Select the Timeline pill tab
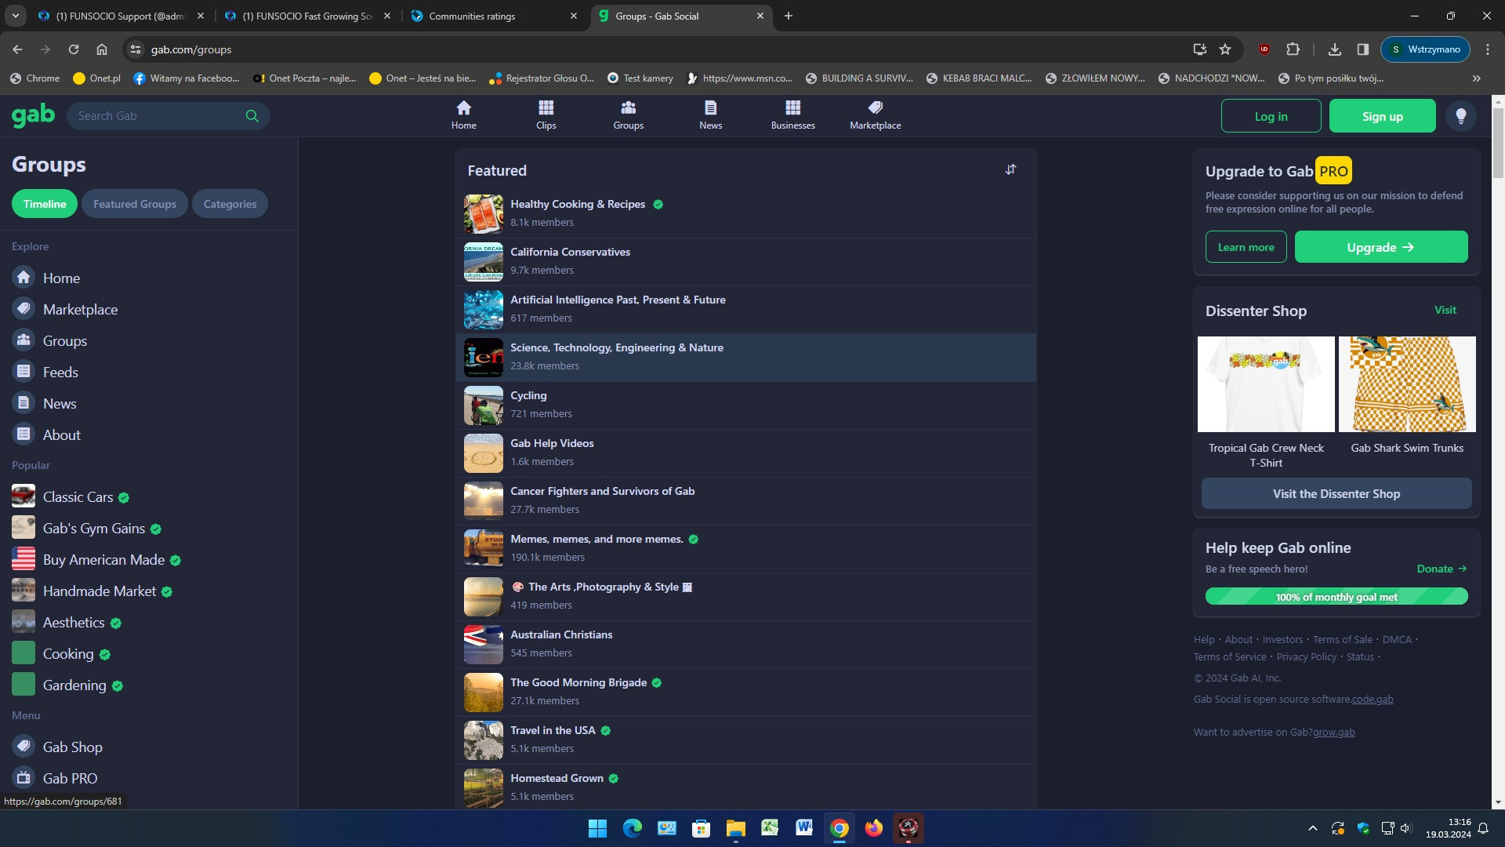The width and height of the screenshot is (1505, 847). pos(45,204)
